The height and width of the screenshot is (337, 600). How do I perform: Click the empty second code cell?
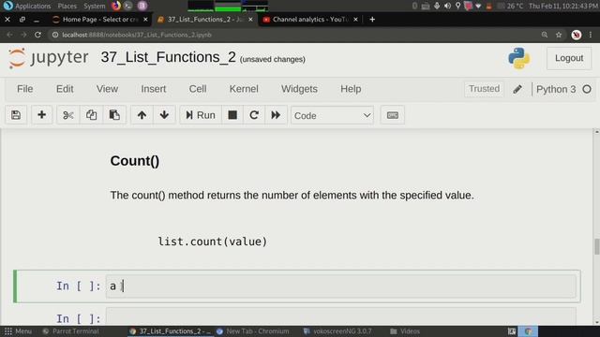click(341, 317)
